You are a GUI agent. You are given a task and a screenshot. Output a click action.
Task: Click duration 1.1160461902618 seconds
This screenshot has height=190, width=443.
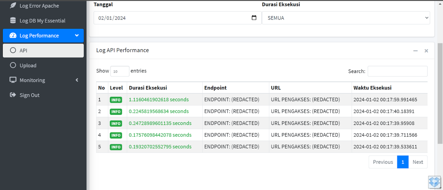pos(159,100)
